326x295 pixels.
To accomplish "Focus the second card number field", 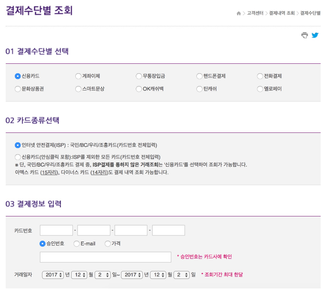I will pyautogui.click(x=94, y=230).
